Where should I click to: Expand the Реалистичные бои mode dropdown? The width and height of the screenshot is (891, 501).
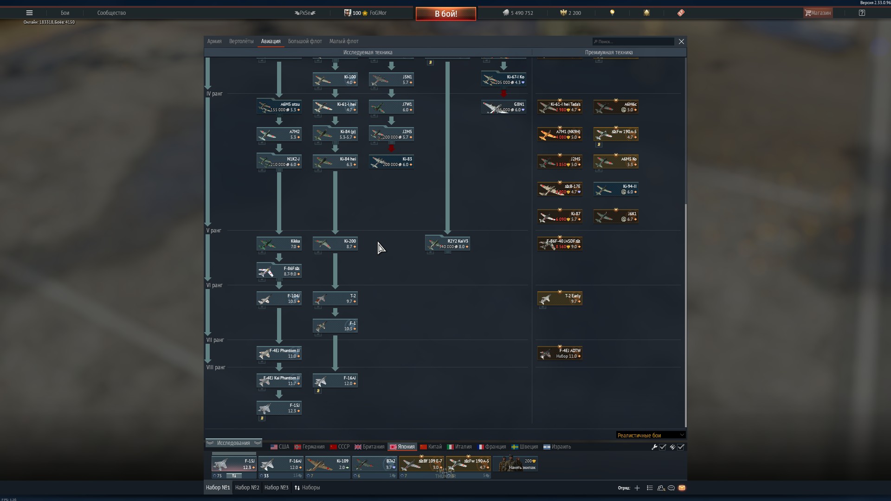pos(650,435)
